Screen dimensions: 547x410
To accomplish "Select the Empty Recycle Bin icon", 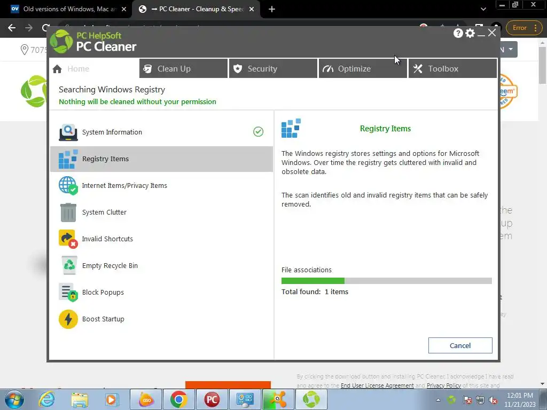I will tap(69, 265).
